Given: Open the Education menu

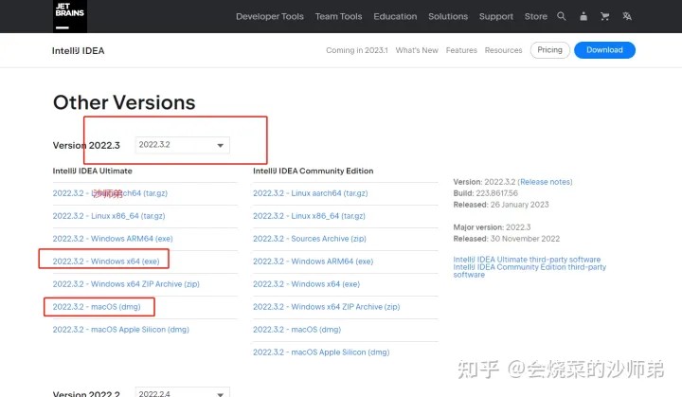Looking at the screenshot, I should pos(395,16).
